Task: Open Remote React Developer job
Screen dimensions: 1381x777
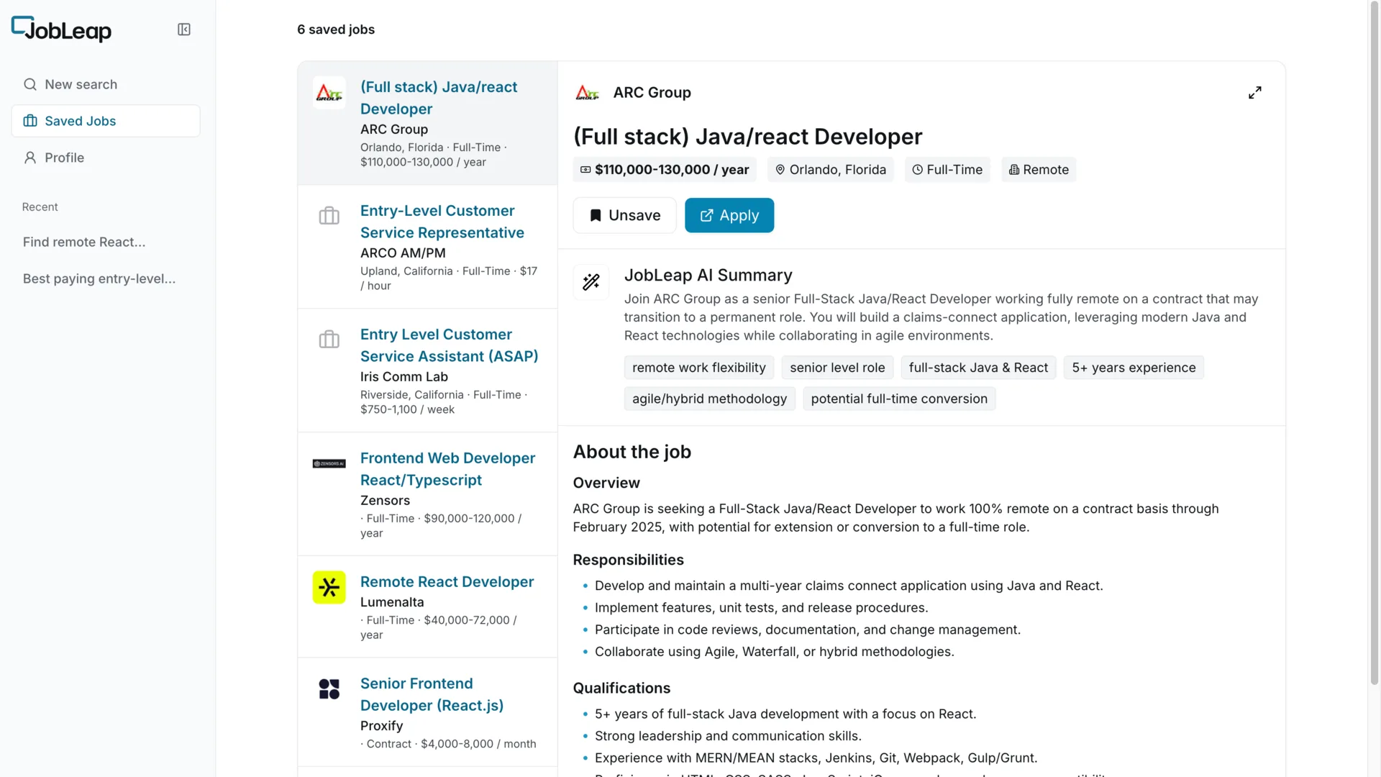Action: click(x=447, y=582)
